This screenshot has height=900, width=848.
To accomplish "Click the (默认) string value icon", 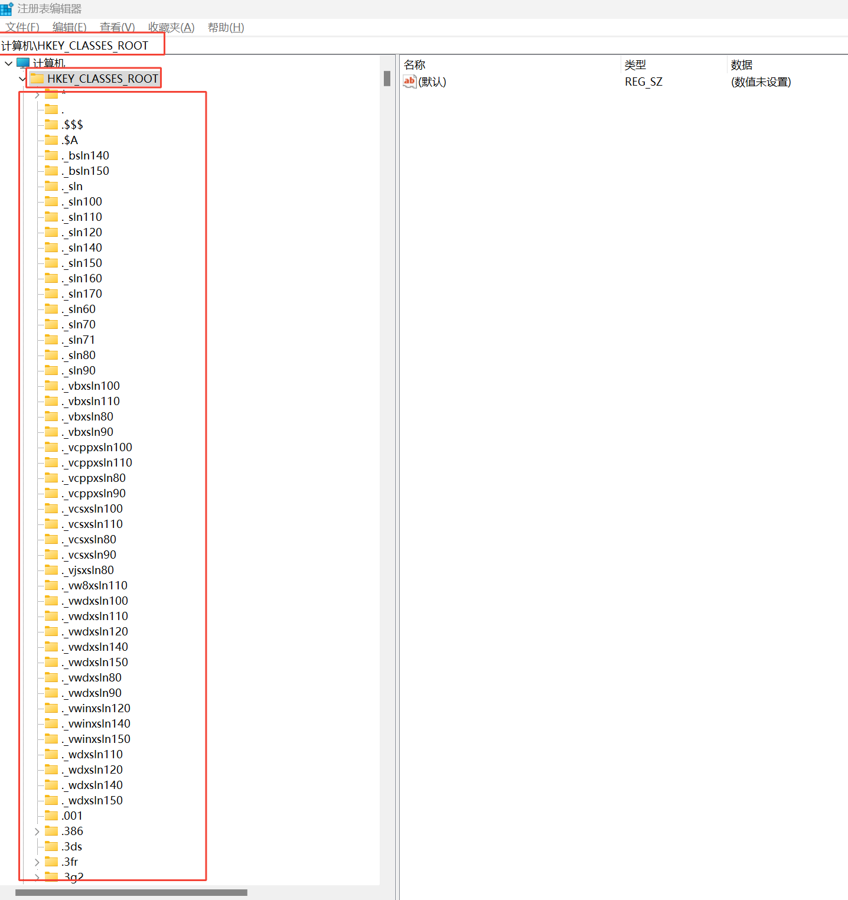I will point(410,81).
